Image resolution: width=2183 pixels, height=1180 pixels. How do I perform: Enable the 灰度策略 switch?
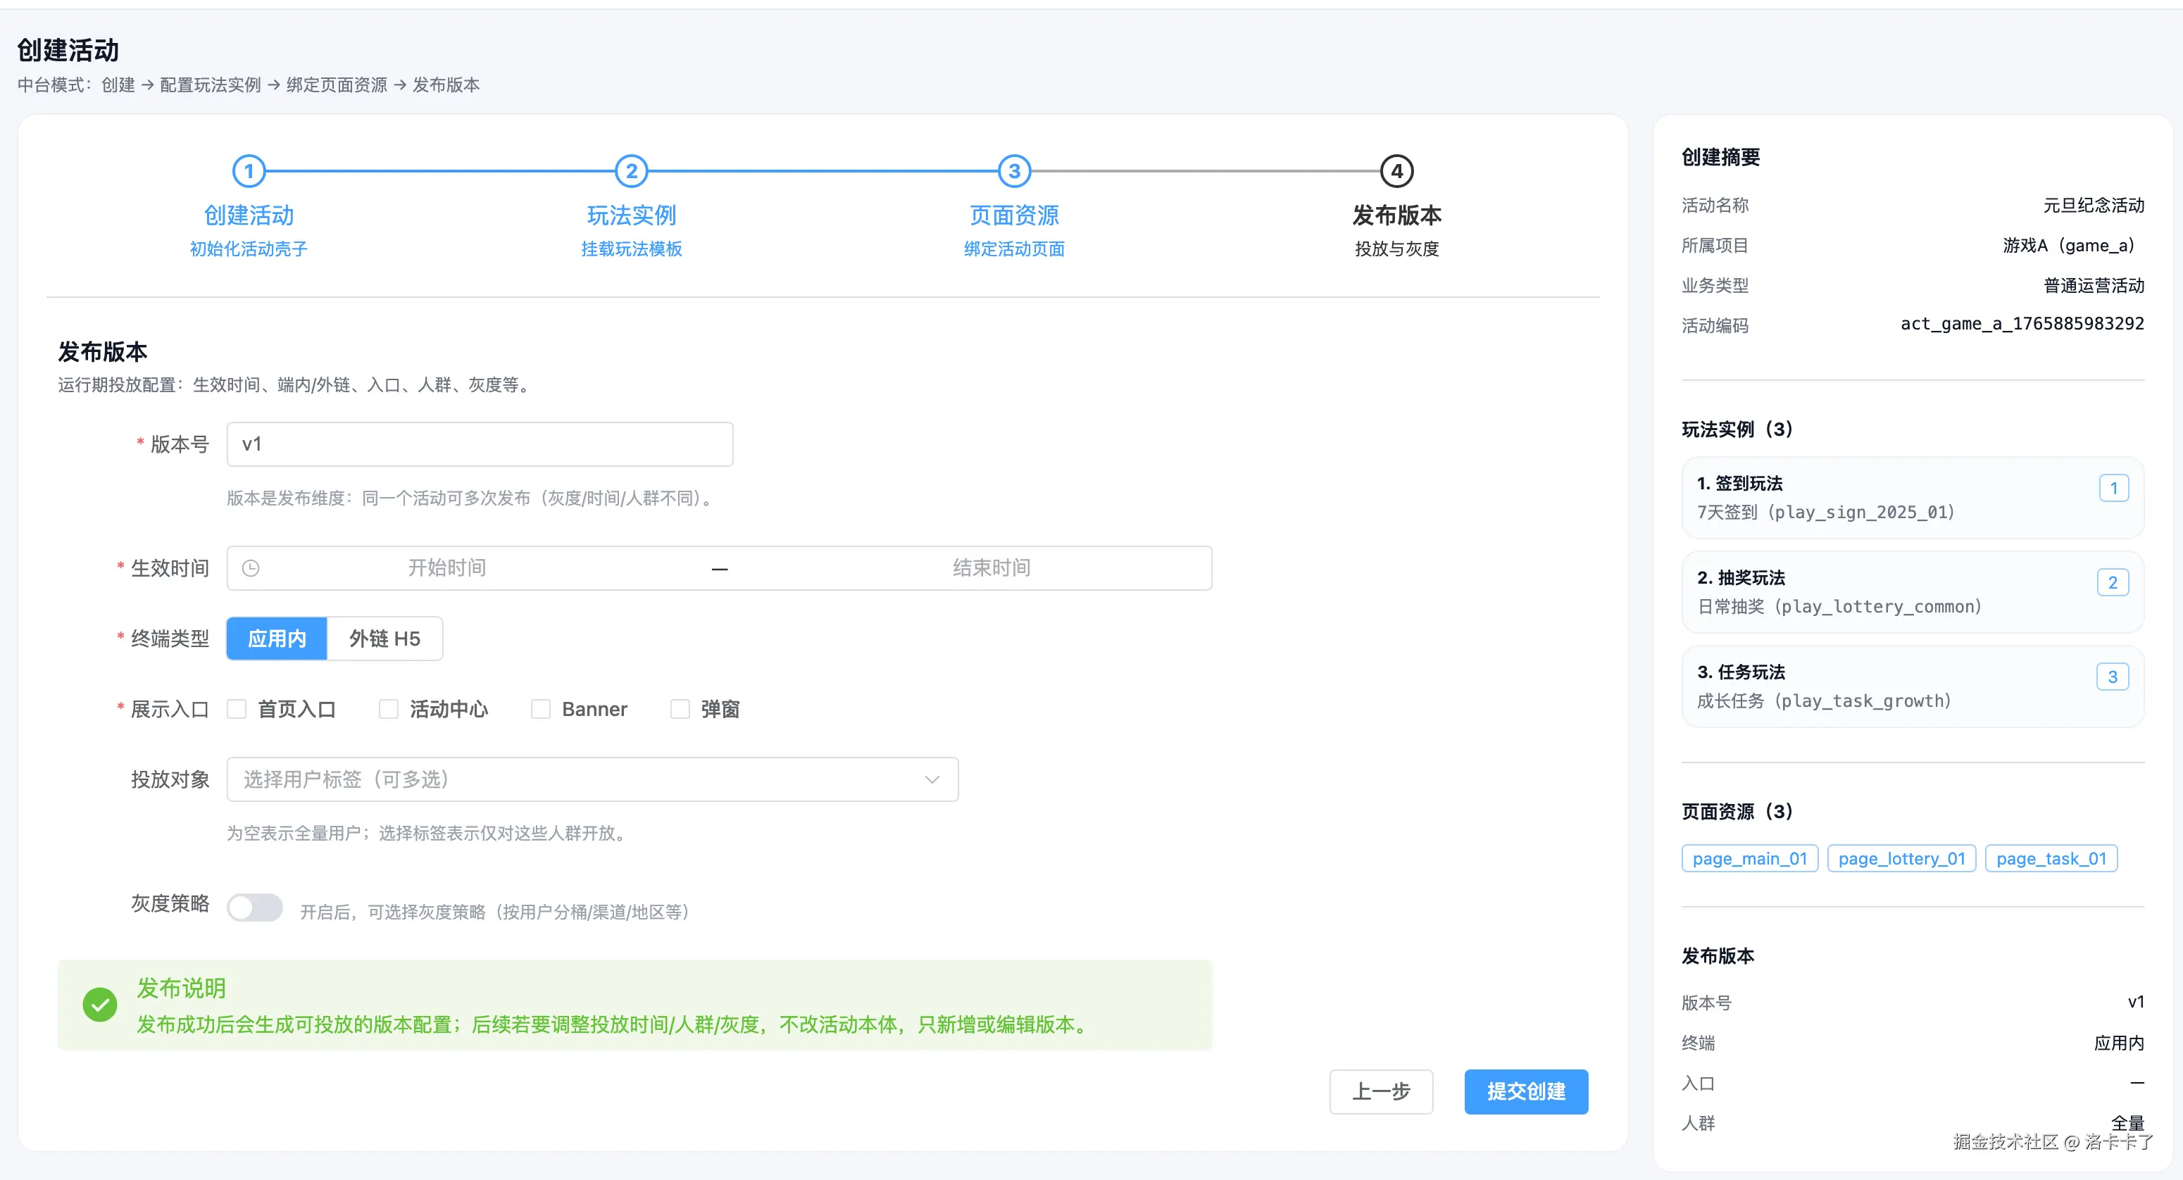[254, 908]
